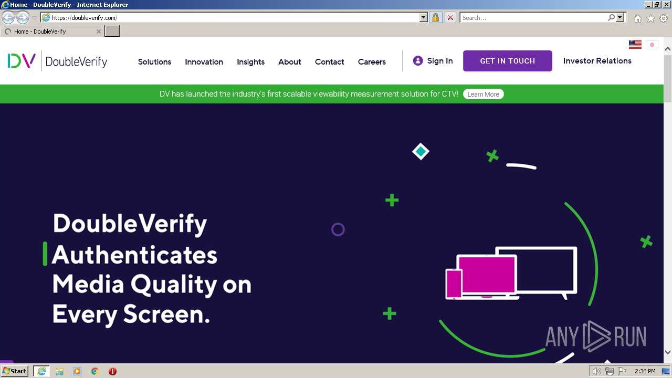Viewport: 672px width, 378px height.
Task: Click the Home icon in browser toolbar
Action: tap(637, 18)
